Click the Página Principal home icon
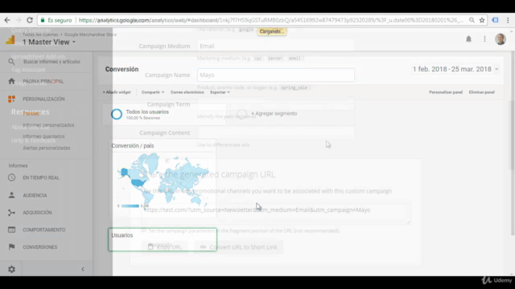This screenshot has width=515, height=289. [11, 81]
